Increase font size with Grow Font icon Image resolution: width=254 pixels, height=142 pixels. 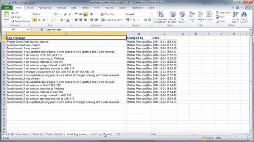coord(65,14)
